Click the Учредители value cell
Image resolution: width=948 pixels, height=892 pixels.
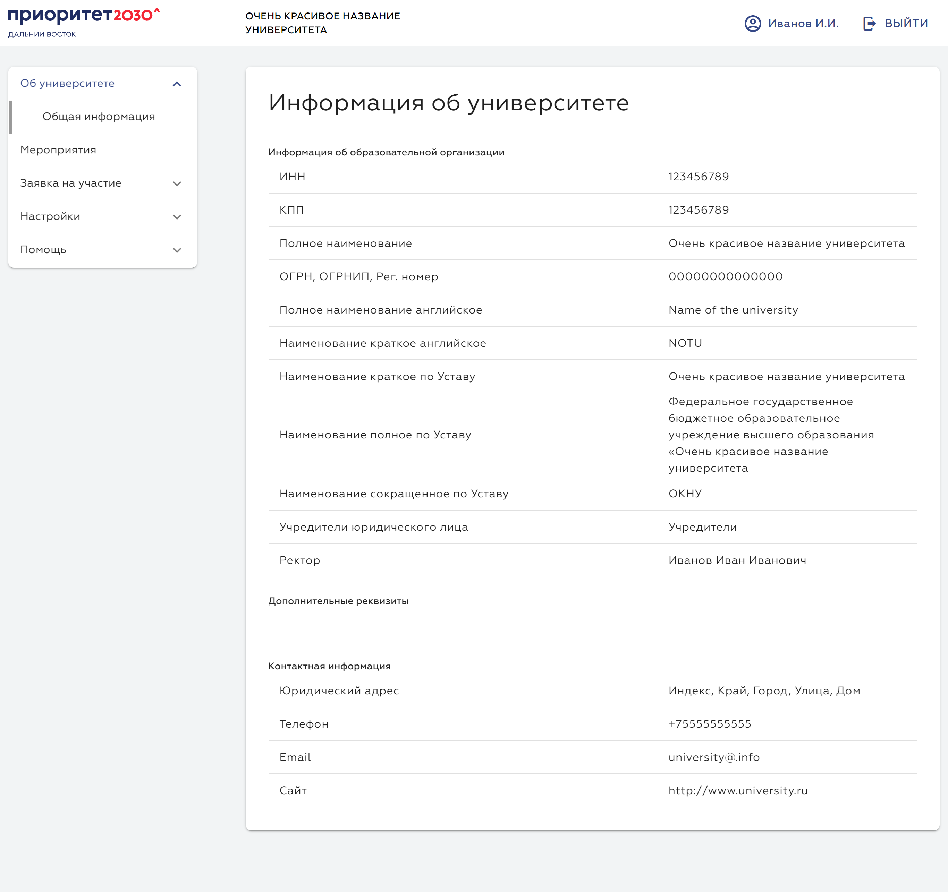point(702,527)
